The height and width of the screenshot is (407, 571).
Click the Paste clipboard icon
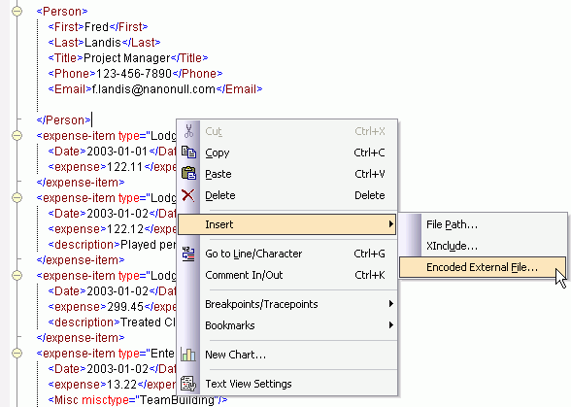(188, 174)
